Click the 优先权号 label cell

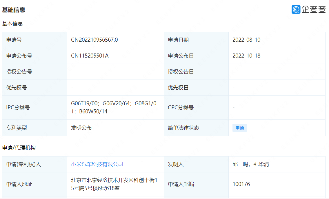(x=34, y=88)
